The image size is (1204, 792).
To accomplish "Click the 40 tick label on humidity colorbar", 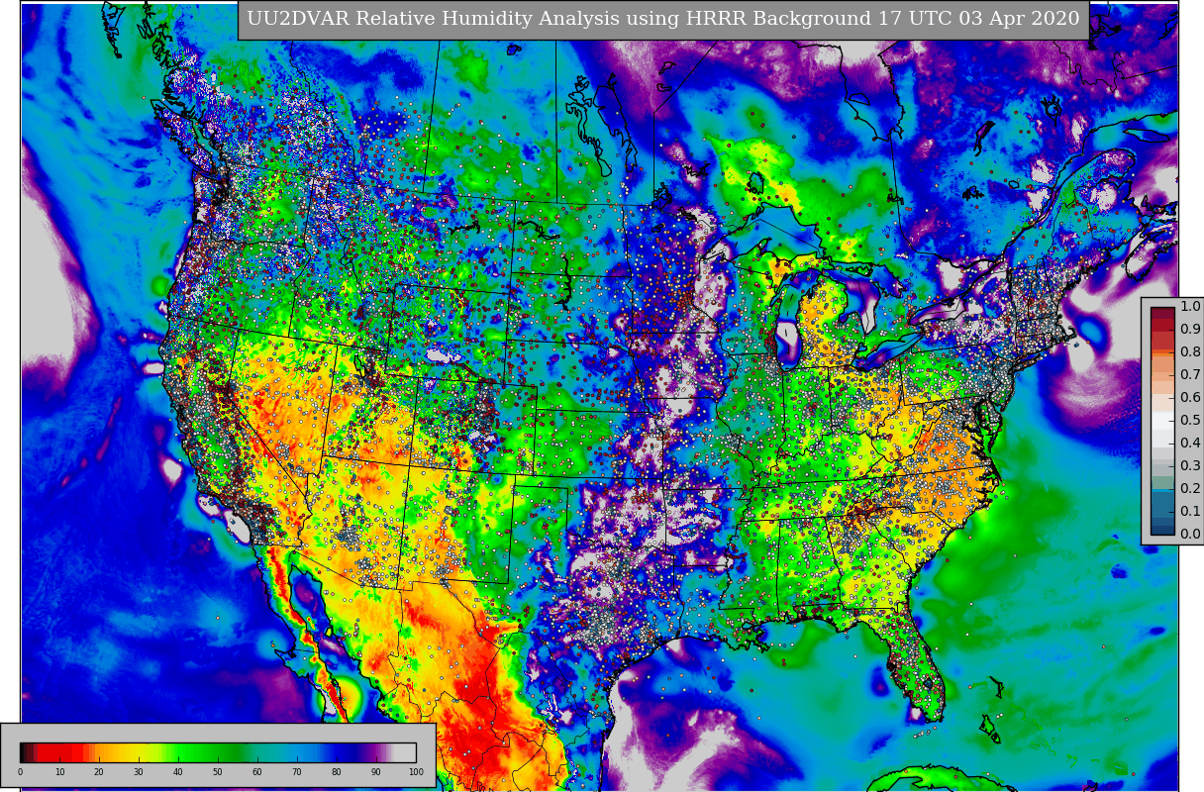I will pyautogui.click(x=178, y=772).
